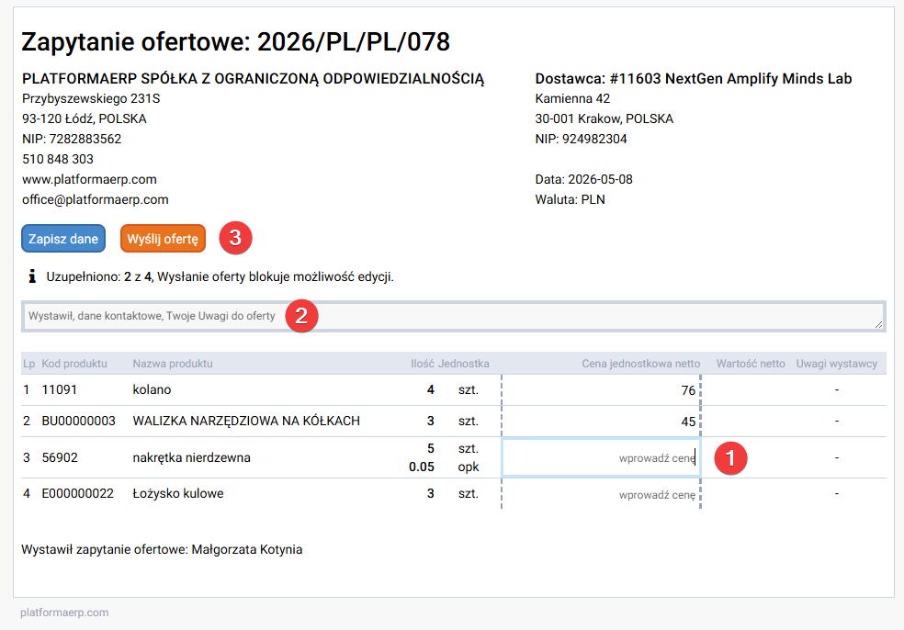Click the 0.05 opk quantity of nakrętka nierdzewna
The image size is (904, 630).
(x=444, y=467)
